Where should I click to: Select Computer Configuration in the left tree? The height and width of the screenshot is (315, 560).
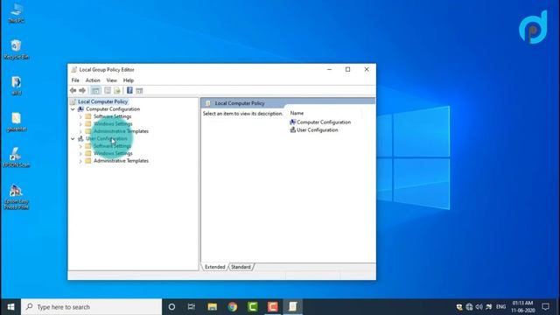[x=113, y=109]
